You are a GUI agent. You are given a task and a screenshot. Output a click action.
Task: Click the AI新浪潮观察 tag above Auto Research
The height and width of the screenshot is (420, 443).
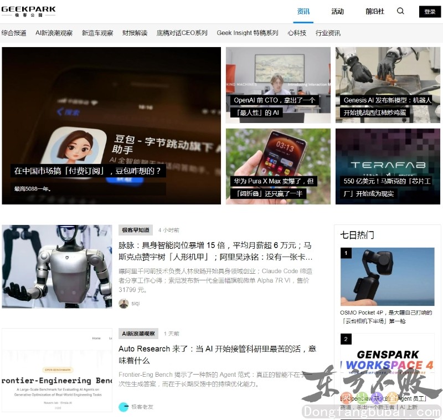pyautogui.click(x=138, y=334)
